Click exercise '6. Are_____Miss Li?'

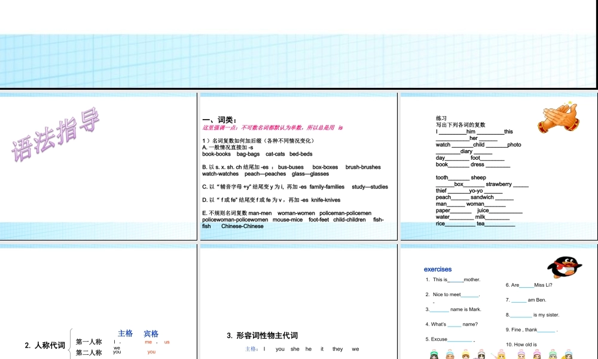(529, 285)
